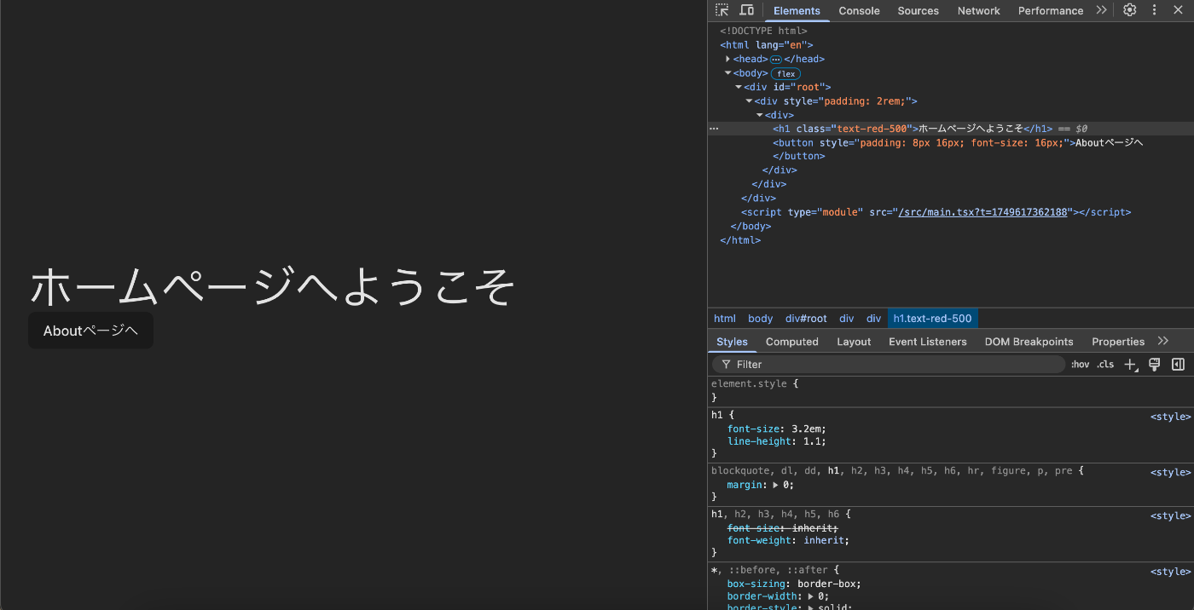Select the script type="module" row
Image resolution: width=1194 pixels, height=610 pixels.
click(936, 212)
